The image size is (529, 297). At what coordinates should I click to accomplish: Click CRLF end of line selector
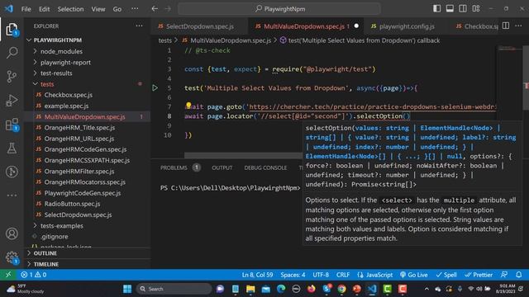pos(343,275)
